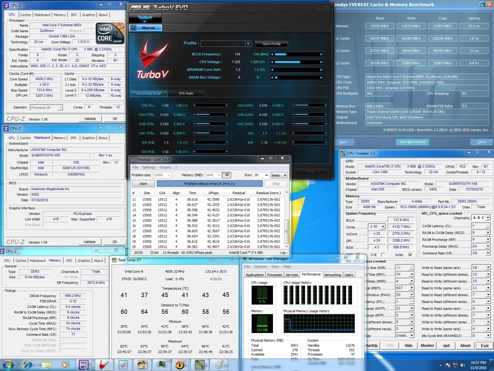494x371 pixels.
Task: Switch to the CPU Ratio tab
Action: coord(186,94)
